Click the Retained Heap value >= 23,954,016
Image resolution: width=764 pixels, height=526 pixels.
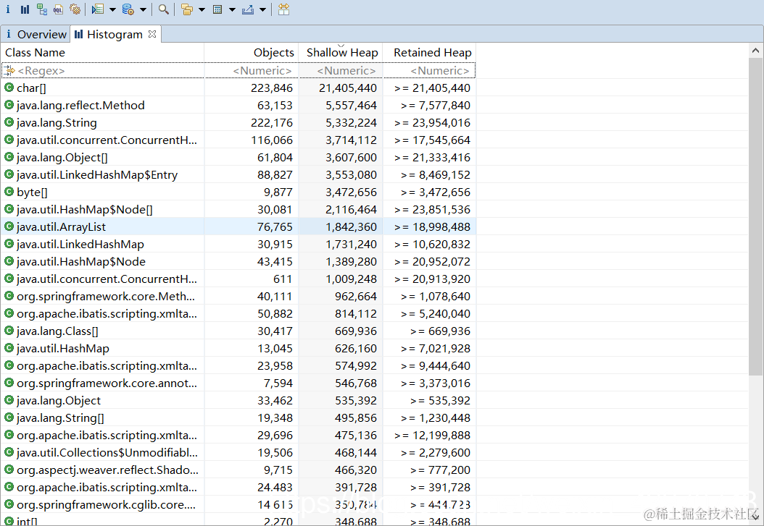point(432,122)
